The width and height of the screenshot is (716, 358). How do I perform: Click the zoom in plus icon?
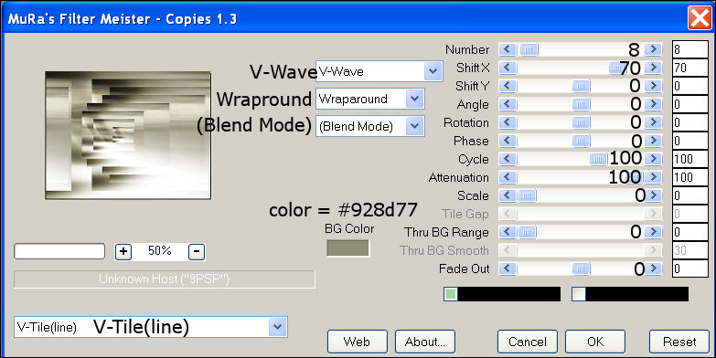123,251
